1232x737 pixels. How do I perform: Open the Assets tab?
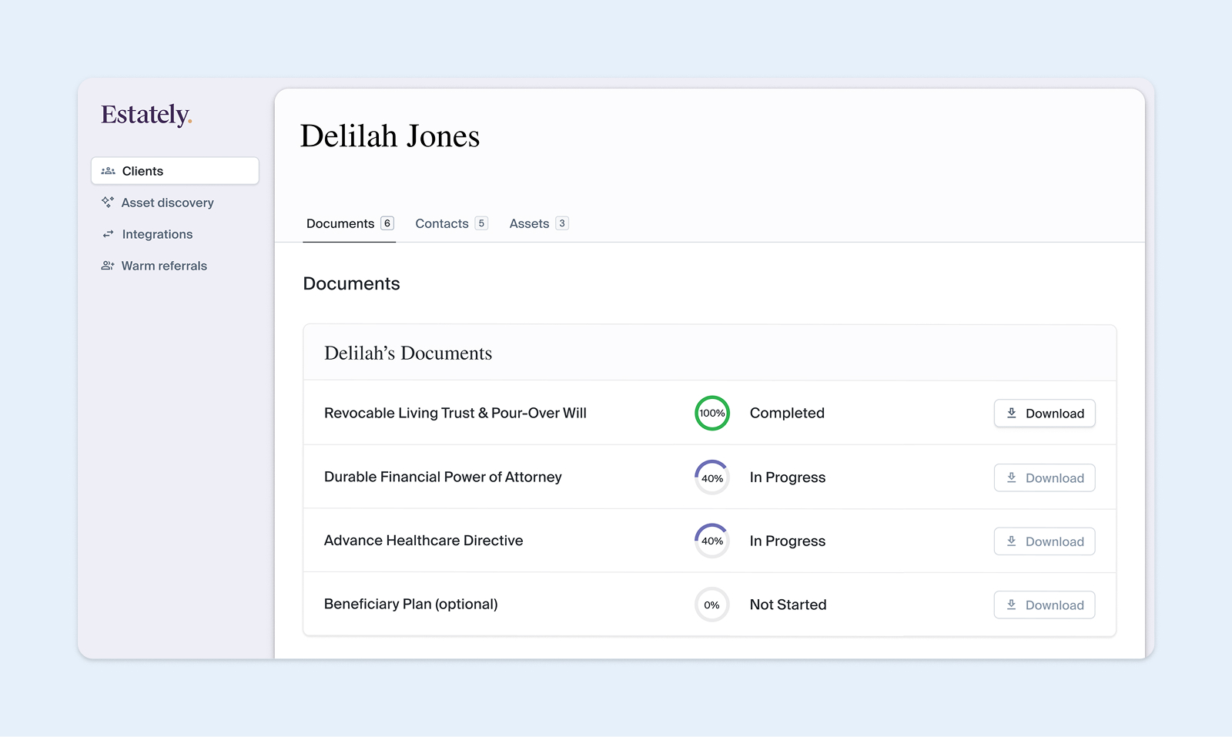coord(530,223)
